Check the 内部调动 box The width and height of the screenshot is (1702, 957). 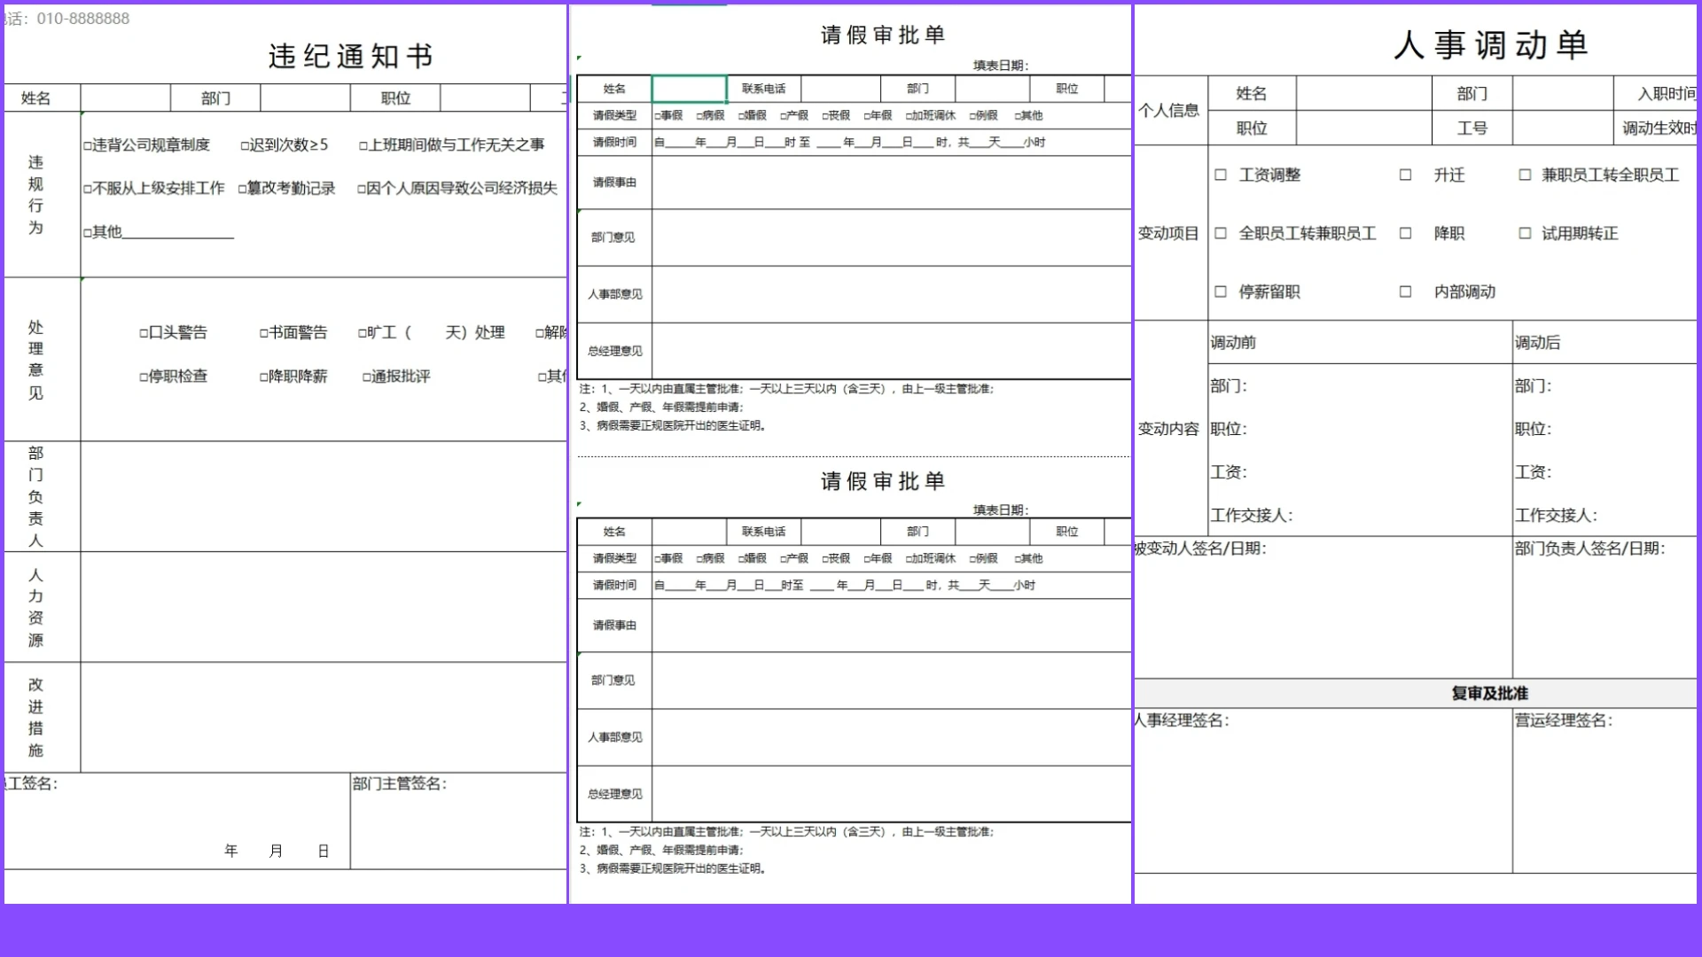tap(1405, 292)
